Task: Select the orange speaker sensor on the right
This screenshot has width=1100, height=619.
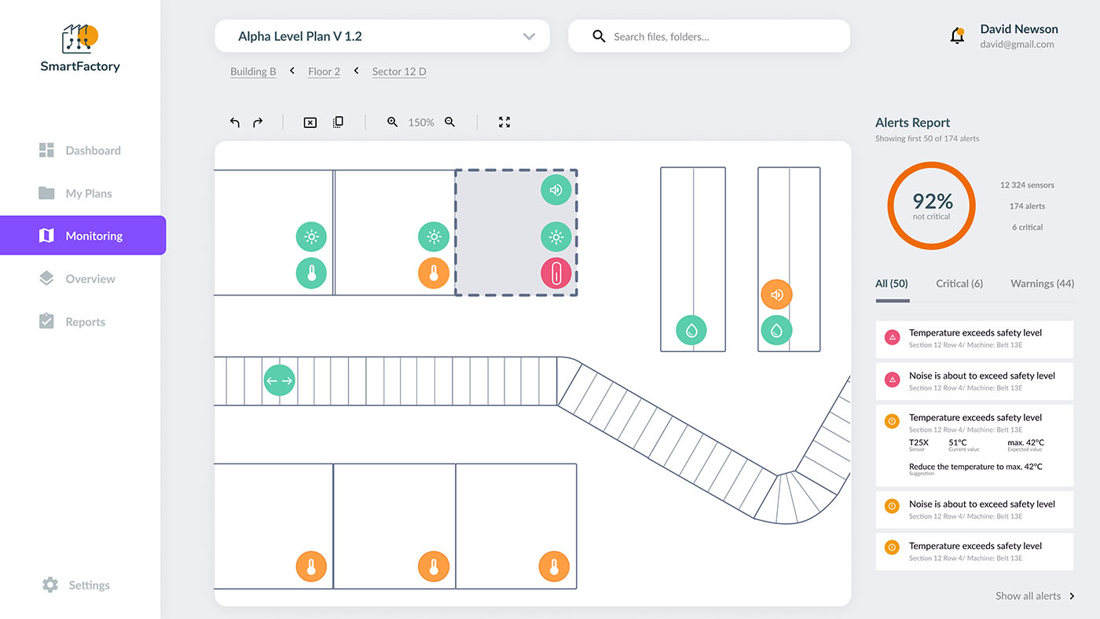Action: tap(776, 294)
